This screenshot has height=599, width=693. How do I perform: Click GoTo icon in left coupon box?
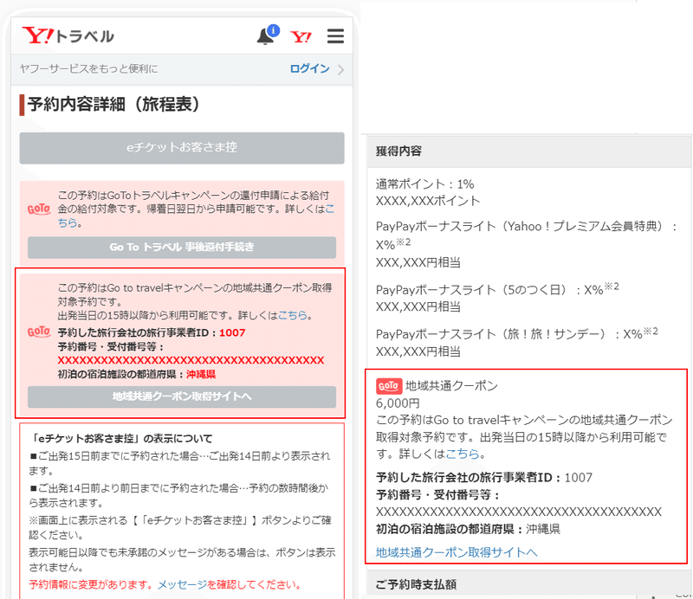coord(39,332)
